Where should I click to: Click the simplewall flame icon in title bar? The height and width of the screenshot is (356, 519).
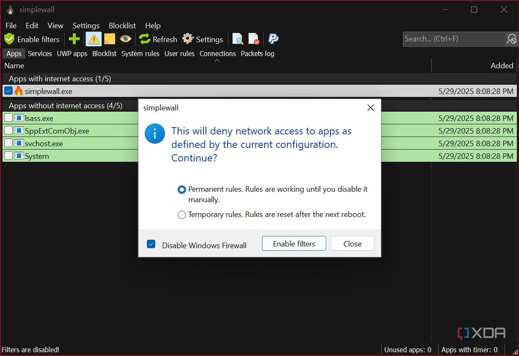(x=11, y=10)
